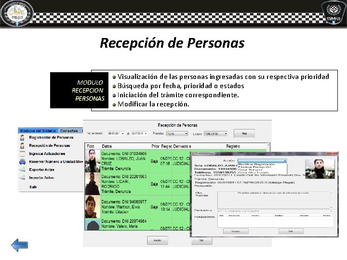
Task: Switch to the Consultas tab
Action: pos(69,130)
